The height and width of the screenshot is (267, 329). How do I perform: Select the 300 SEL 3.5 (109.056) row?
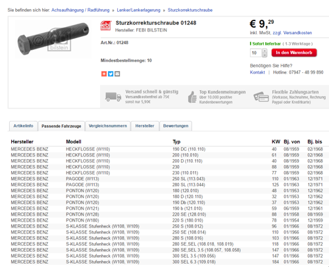point(168,256)
